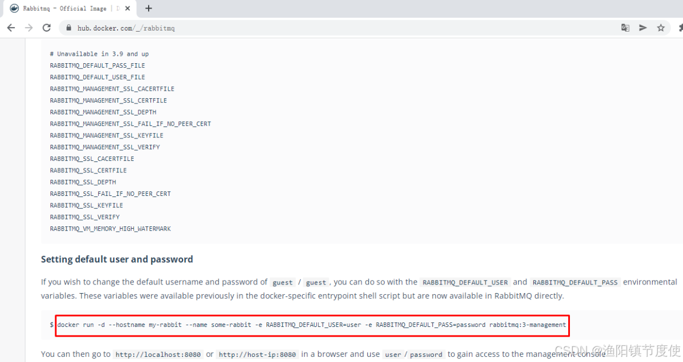Bookmark this page with the star icon

pos(661,28)
